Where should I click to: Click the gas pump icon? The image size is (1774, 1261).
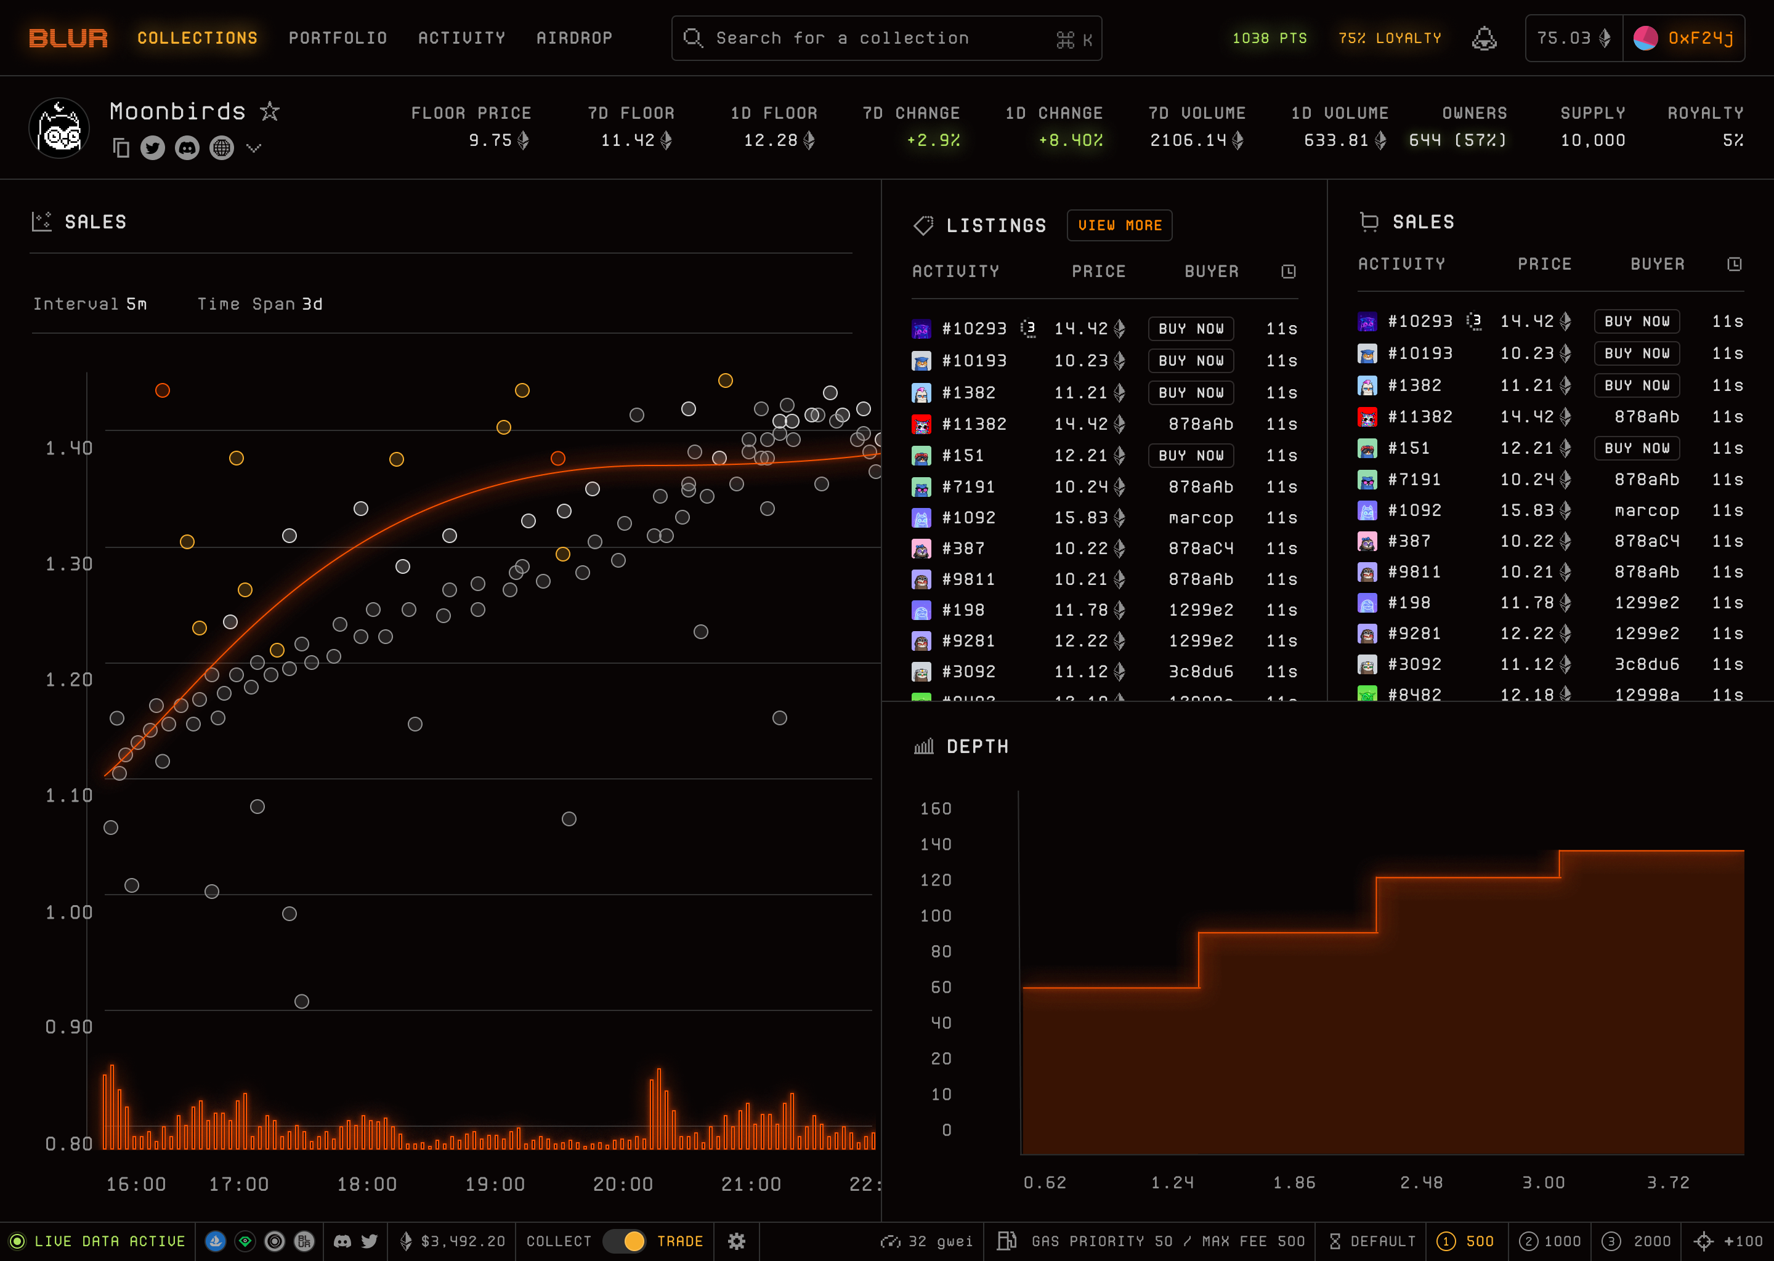pyautogui.click(x=1006, y=1241)
